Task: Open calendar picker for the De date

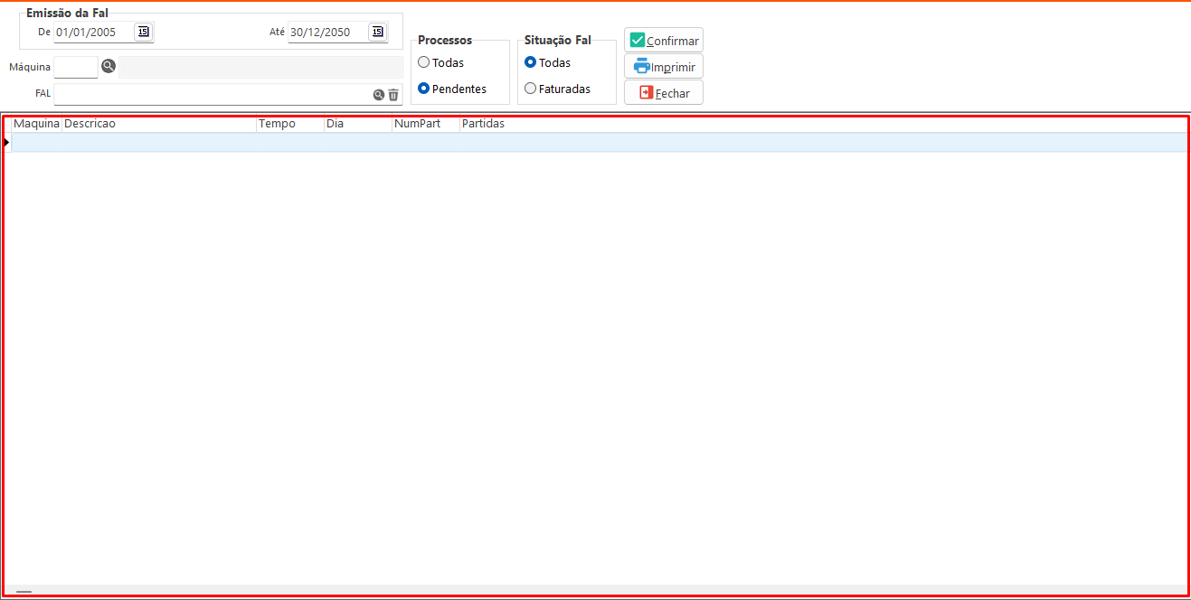Action: click(143, 32)
